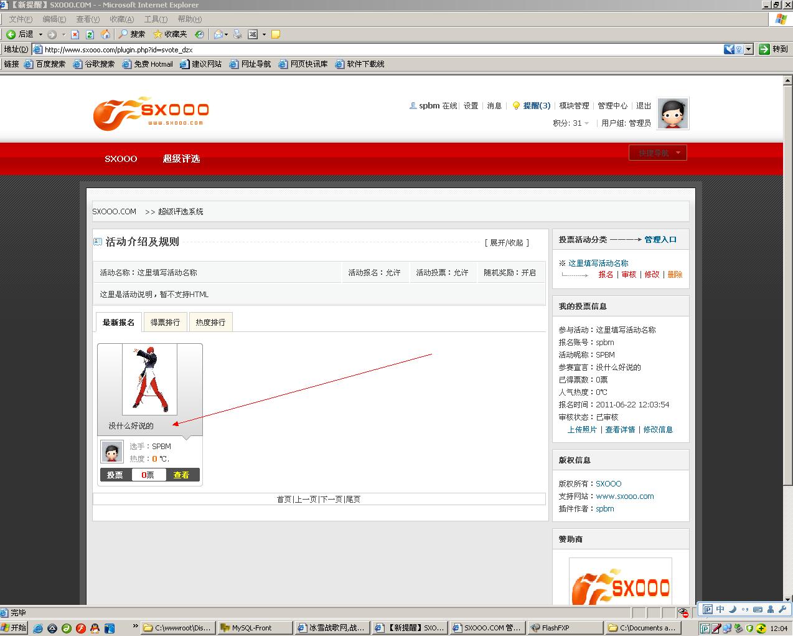Open the 快捷导航 quick navigation dropdown
The width and height of the screenshot is (793, 636).
click(x=658, y=153)
